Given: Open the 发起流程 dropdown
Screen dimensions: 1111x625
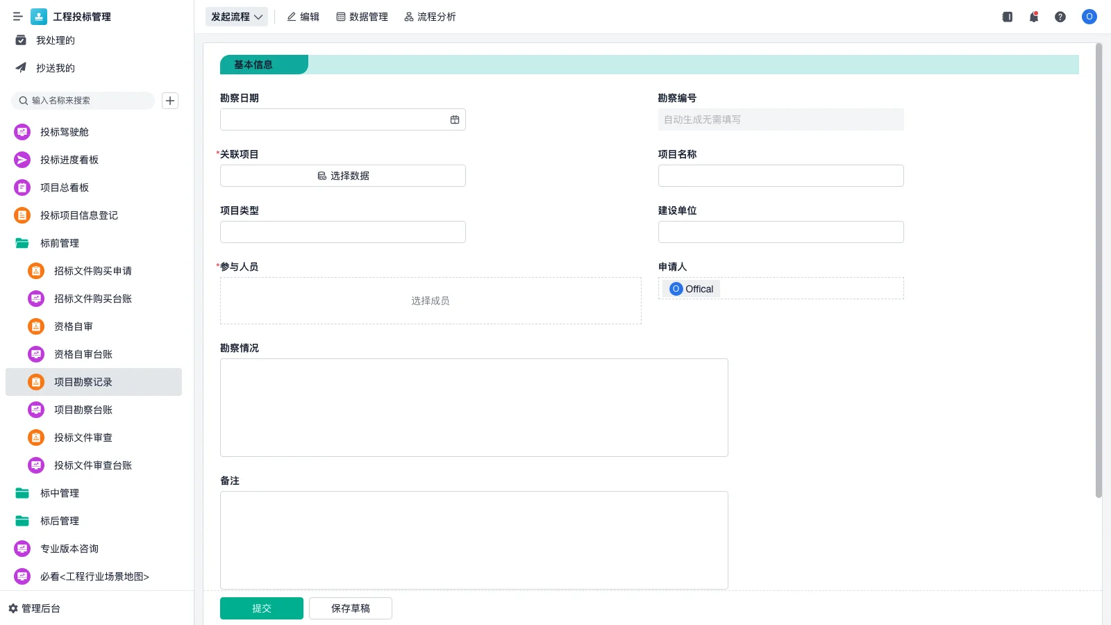Looking at the screenshot, I should point(236,17).
